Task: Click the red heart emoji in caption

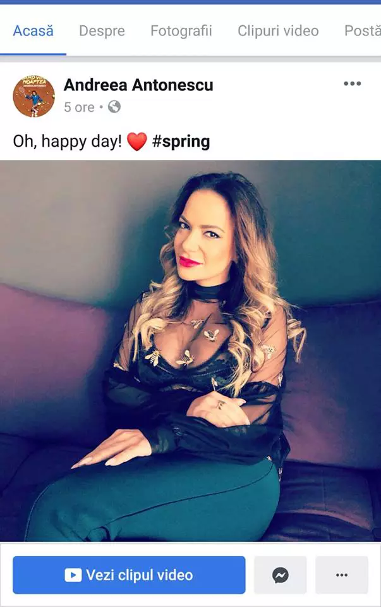Action: [137, 141]
